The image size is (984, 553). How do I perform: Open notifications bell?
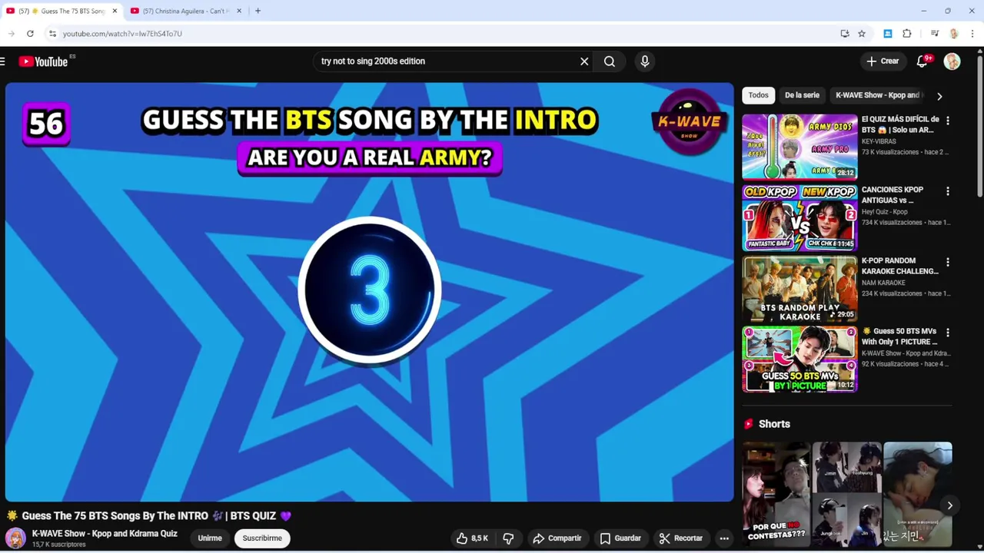[922, 61]
